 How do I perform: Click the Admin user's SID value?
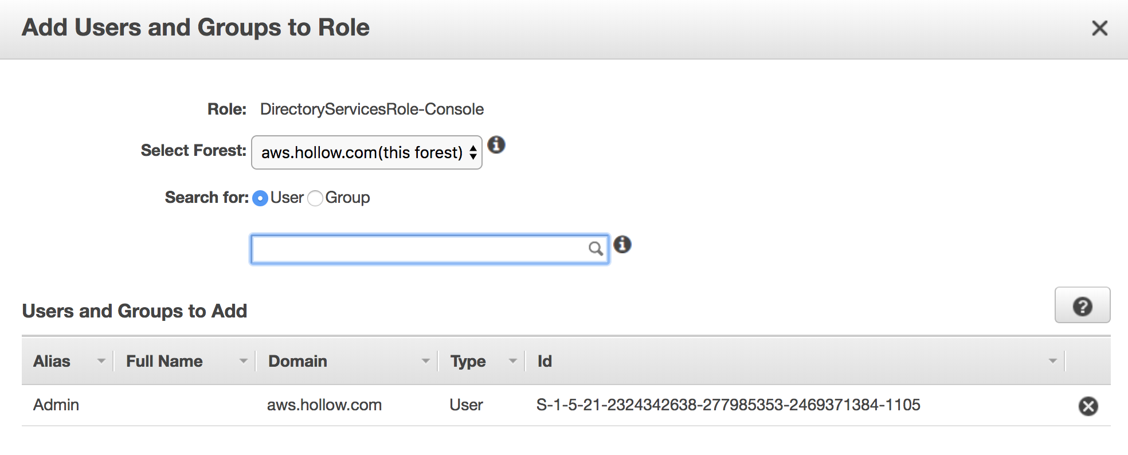click(x=728, y=405)
